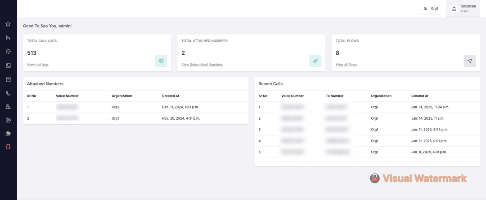Click Jan. 8, 2025, 4:01 p.m. call date
Screen dimensions: 486x200
point(429,152)
